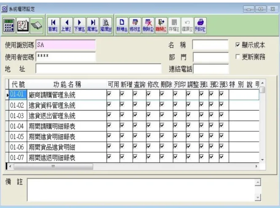Select the cell with code 01-01

(18, 94)
